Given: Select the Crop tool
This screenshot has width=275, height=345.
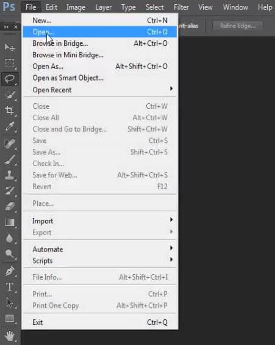Looking at the screenshot, I should tap(10, 110).
